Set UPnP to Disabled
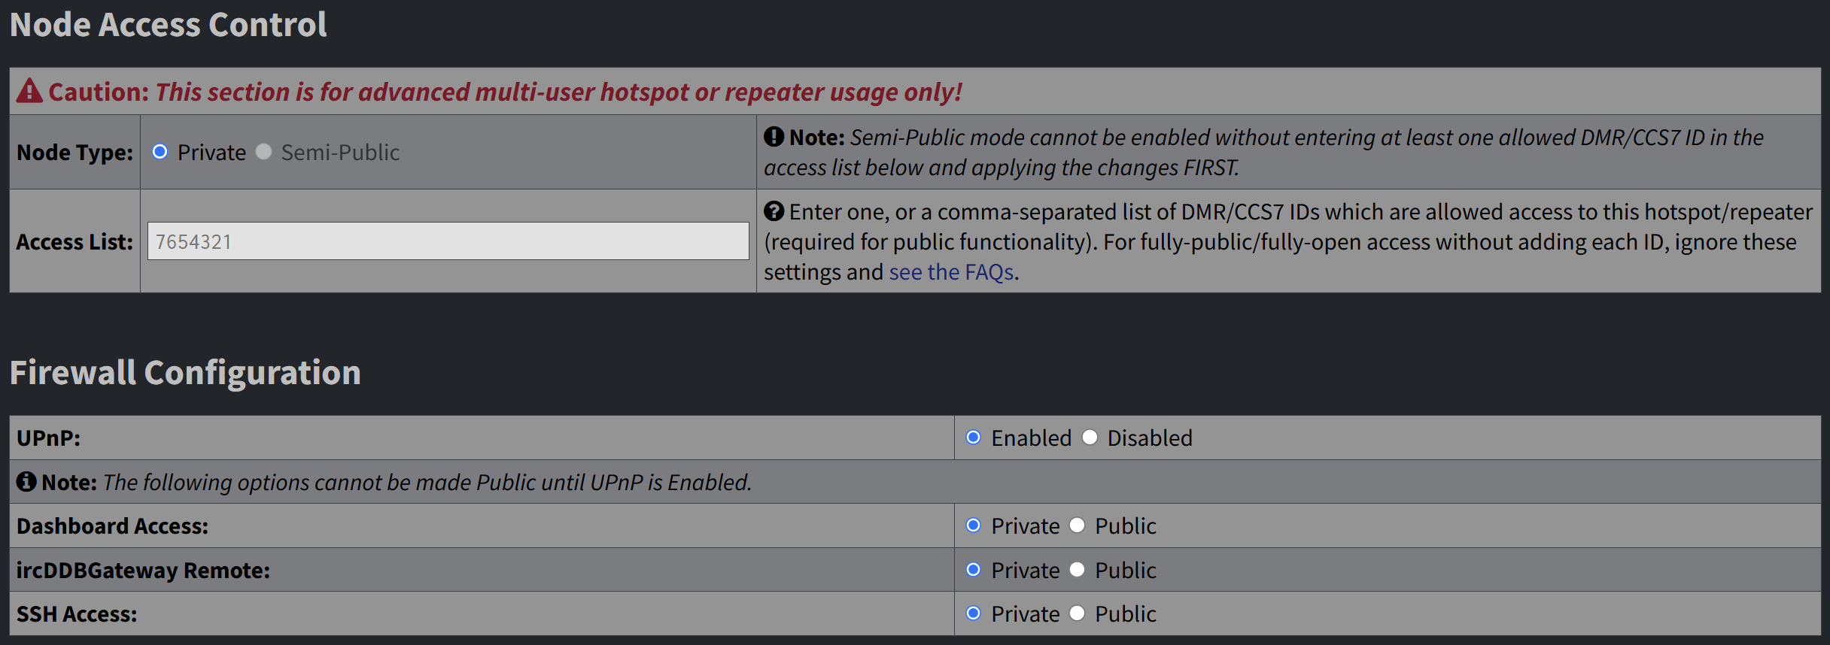This screenshot has height=645, width=1830. (x=1090, y=438)
